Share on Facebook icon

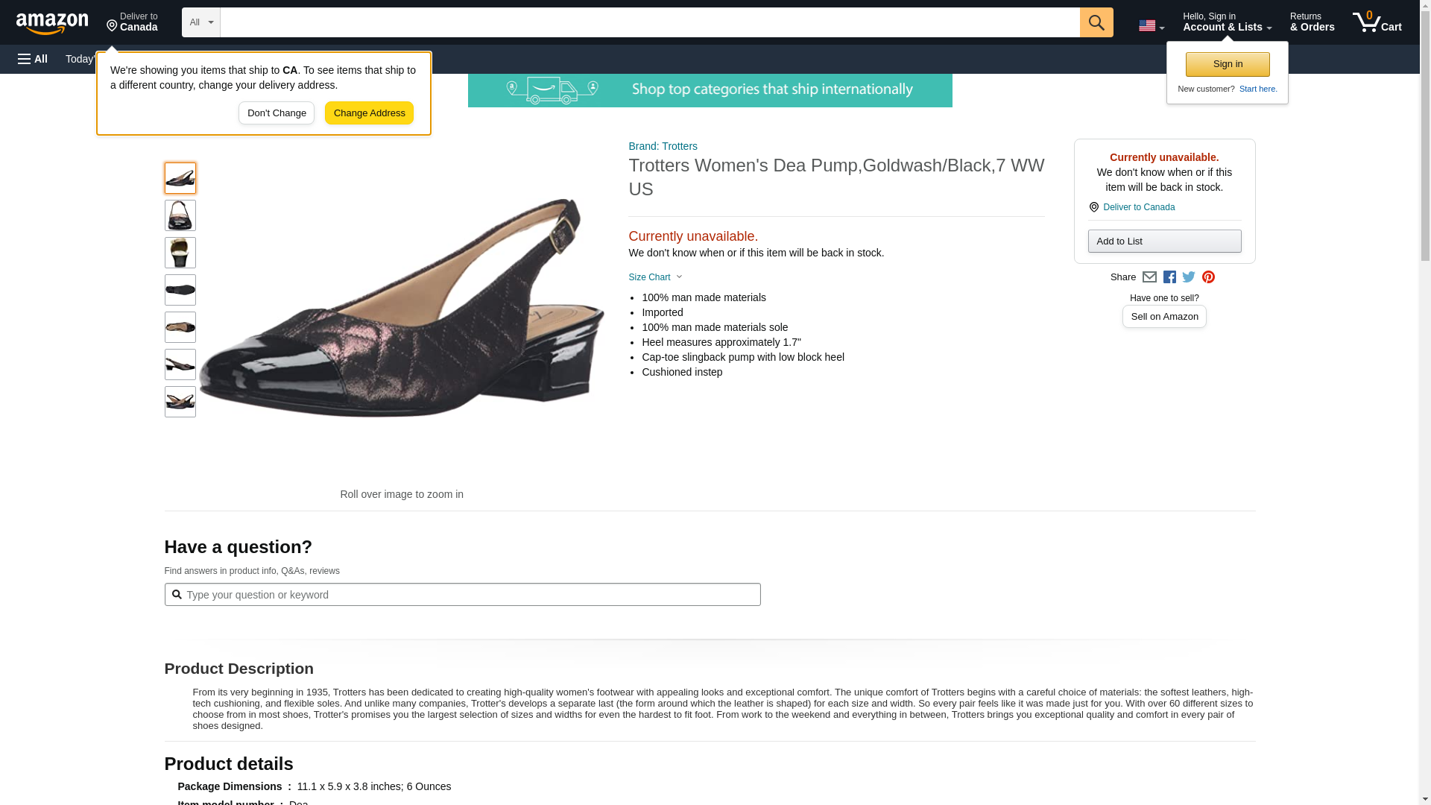coord(1169,277)
